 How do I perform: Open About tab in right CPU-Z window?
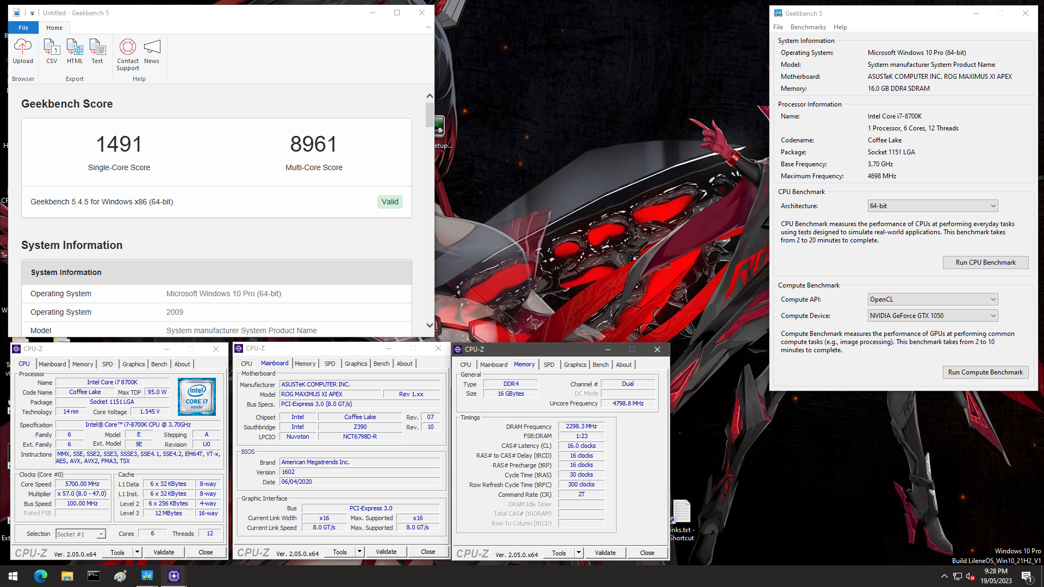[x=624, y=365]
